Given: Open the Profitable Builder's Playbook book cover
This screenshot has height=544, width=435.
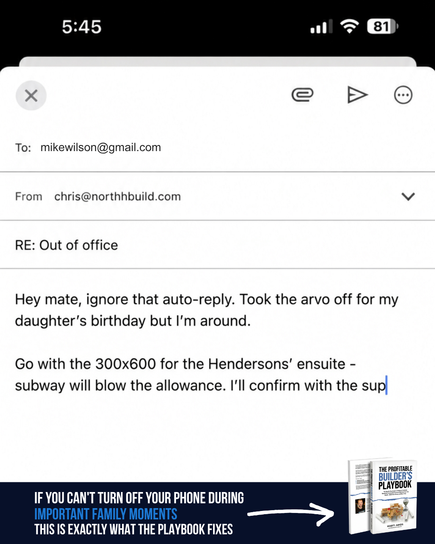Looking at the screenshot, I should coord(383,496).
